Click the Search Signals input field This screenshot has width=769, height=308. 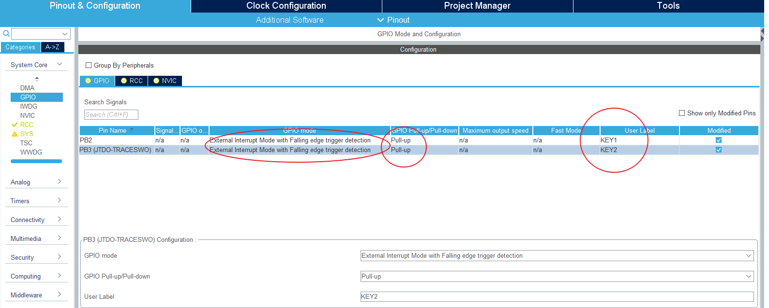pos(111,114)
